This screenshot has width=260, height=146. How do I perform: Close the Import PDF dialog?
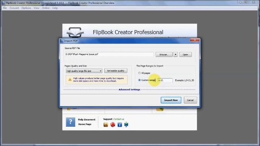click(x=195, y=40)
